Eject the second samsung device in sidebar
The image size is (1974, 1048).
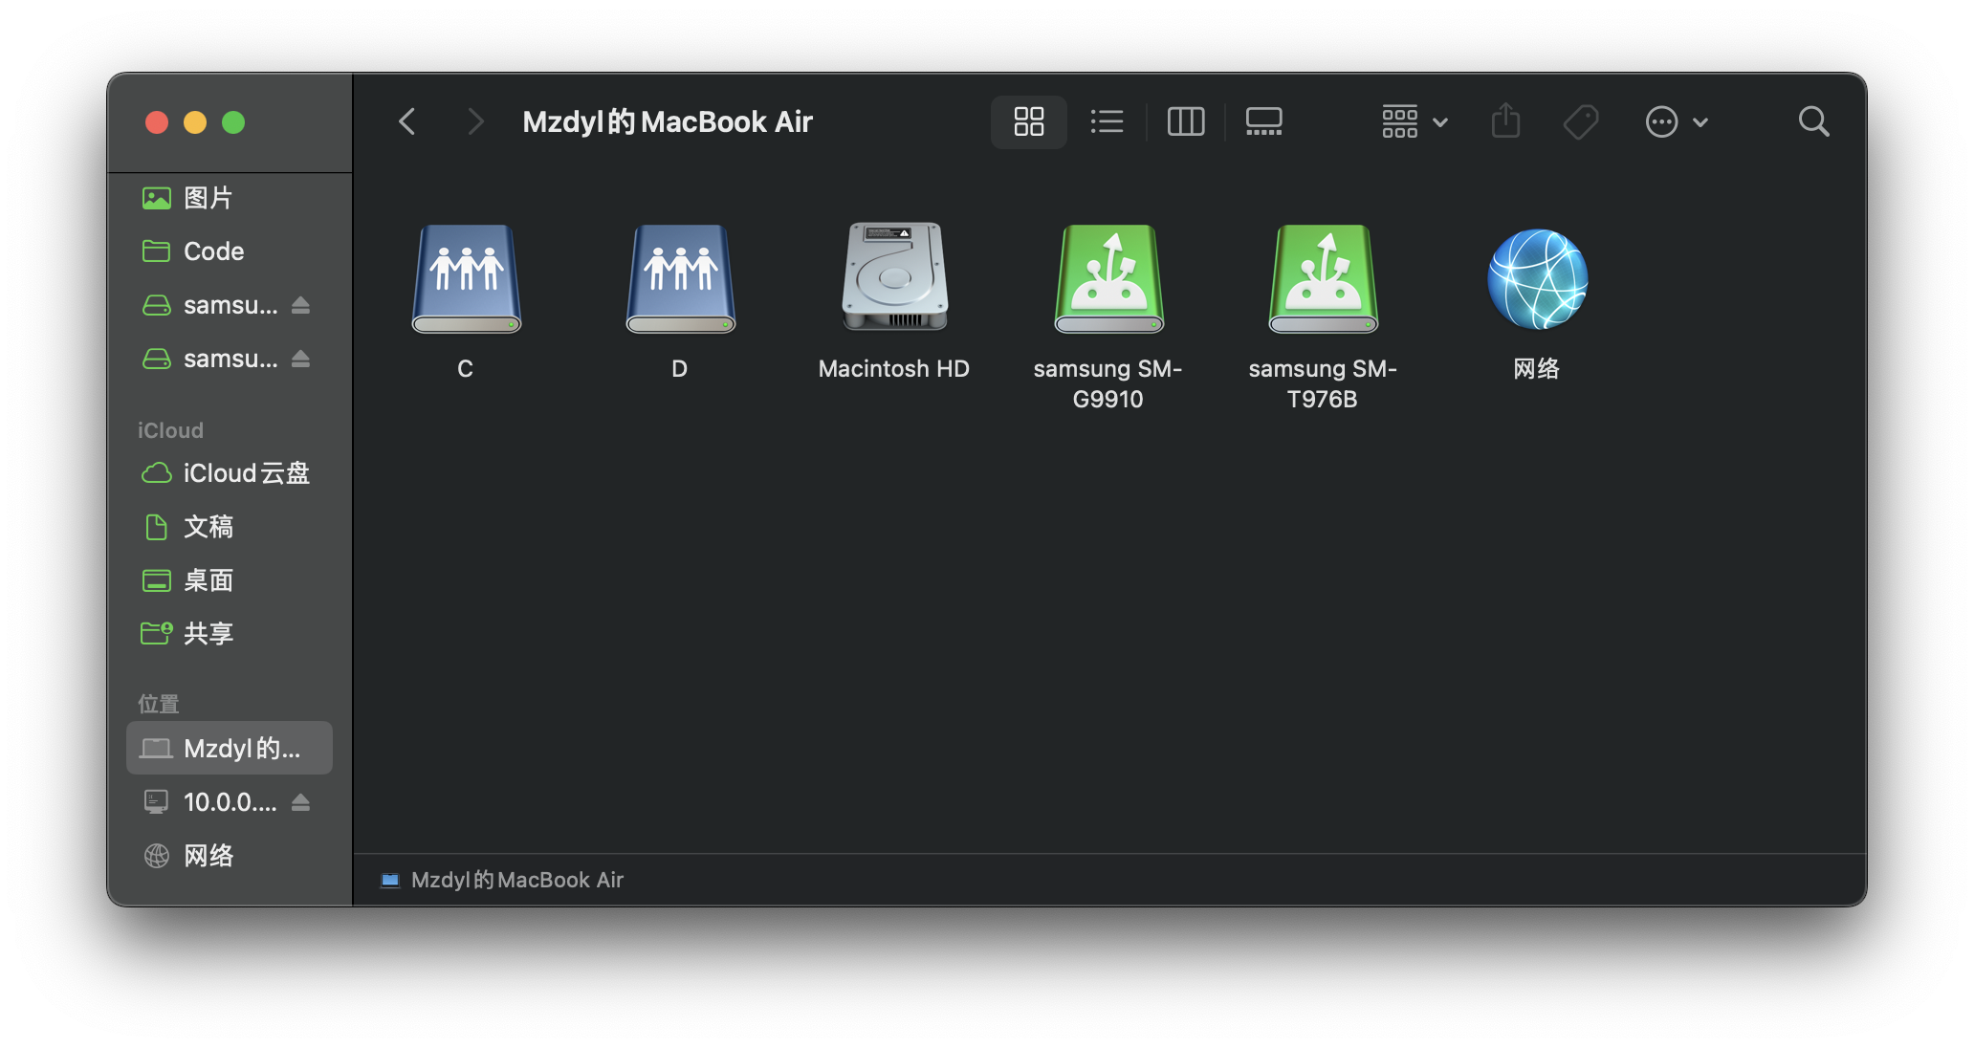coord(300,359)
